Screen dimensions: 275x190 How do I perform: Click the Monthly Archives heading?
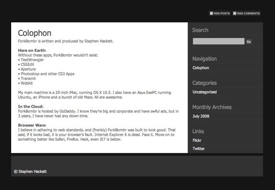(212, 107)
